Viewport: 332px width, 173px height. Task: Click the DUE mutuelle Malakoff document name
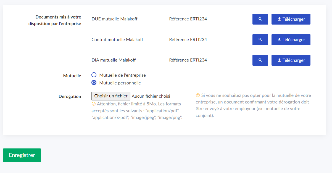(x=114, y=19)
